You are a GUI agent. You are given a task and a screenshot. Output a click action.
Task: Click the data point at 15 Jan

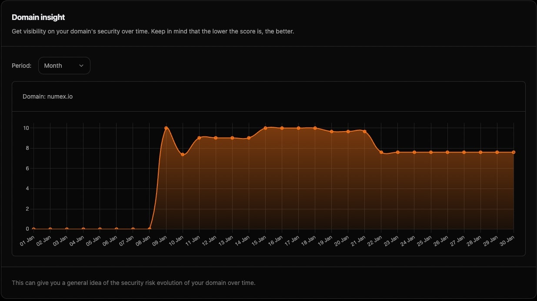(x=265, y=128)
